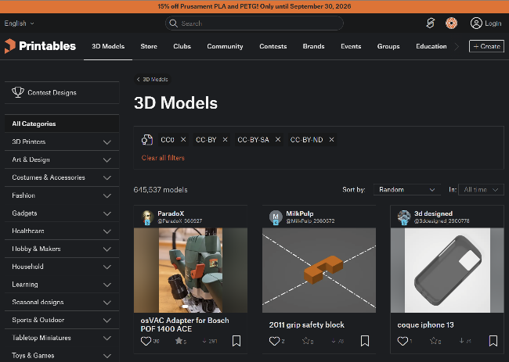Open the 3D Models tab
This screenshot has height=362, width=509.
[x=108, y=46]
